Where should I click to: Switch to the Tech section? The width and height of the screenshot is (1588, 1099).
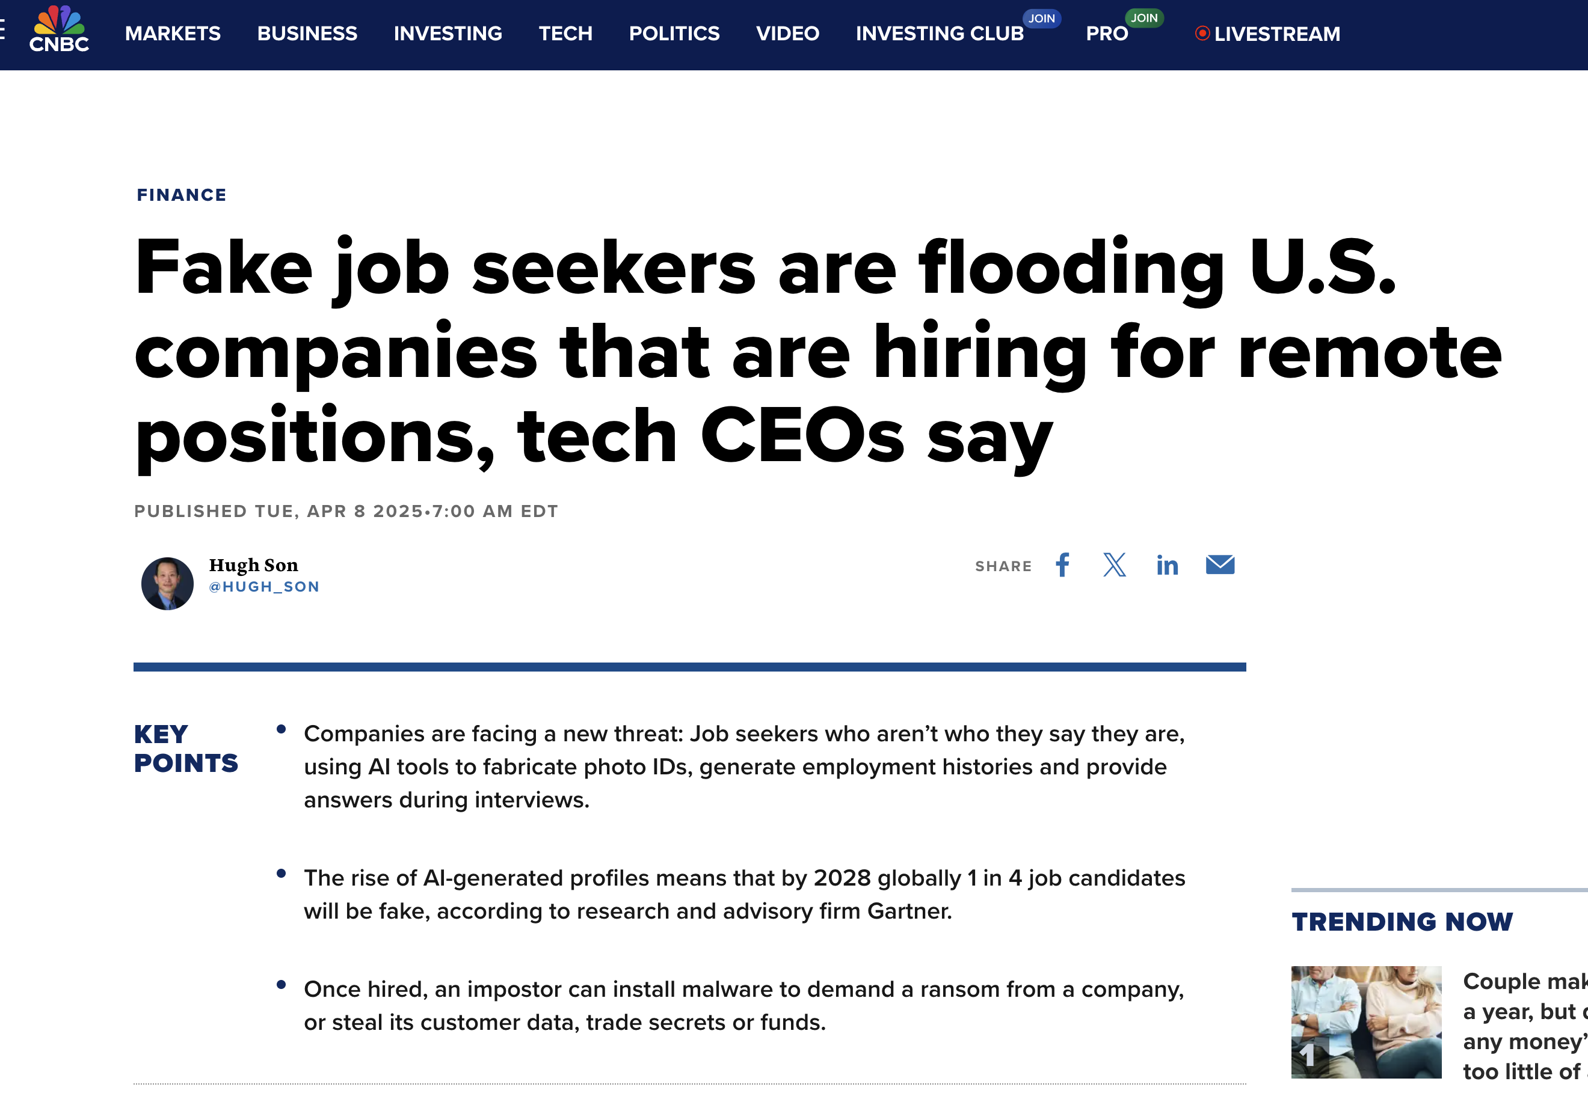(x=565, y=33)
